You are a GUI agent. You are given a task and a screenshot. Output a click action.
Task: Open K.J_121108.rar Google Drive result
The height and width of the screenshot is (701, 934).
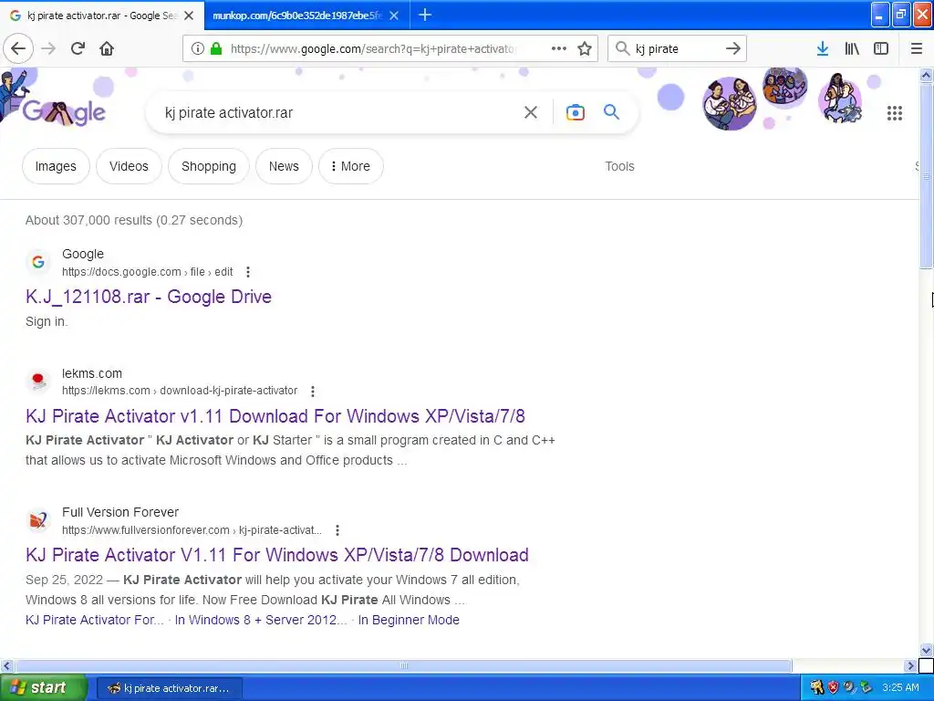coord(149,297)
